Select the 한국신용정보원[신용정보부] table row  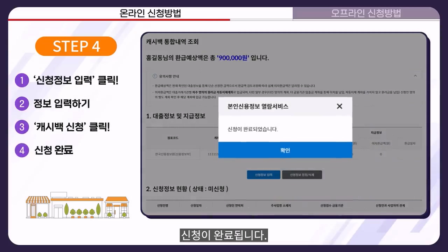[x=173, y=154]
